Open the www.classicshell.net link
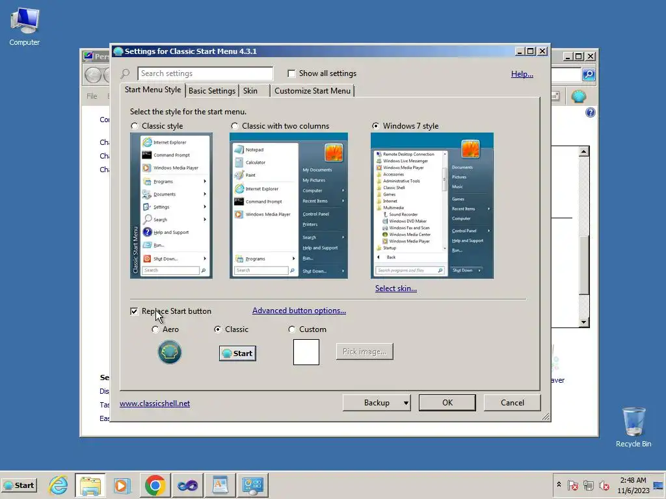666x499 pixels. pyautogui.click(x=155, y=403)
